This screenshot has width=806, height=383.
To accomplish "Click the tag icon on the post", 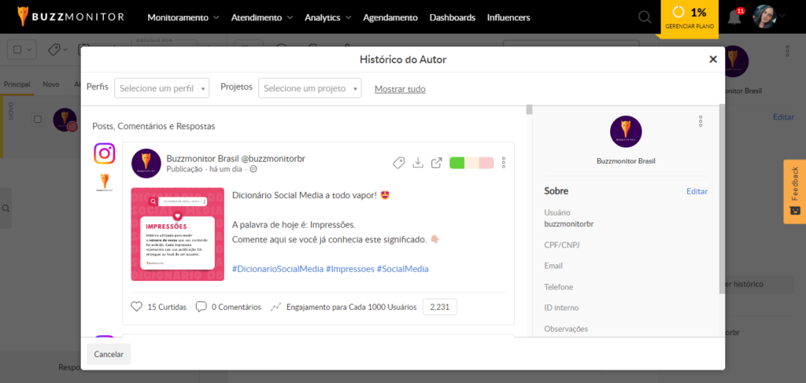I will coord(398,163).
